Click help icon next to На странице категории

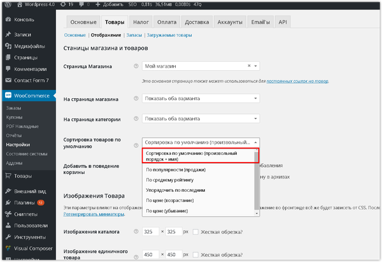tap(136, 119)
